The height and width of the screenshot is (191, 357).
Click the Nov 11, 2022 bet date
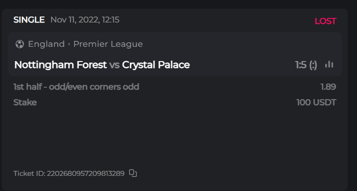click(85, 20)
